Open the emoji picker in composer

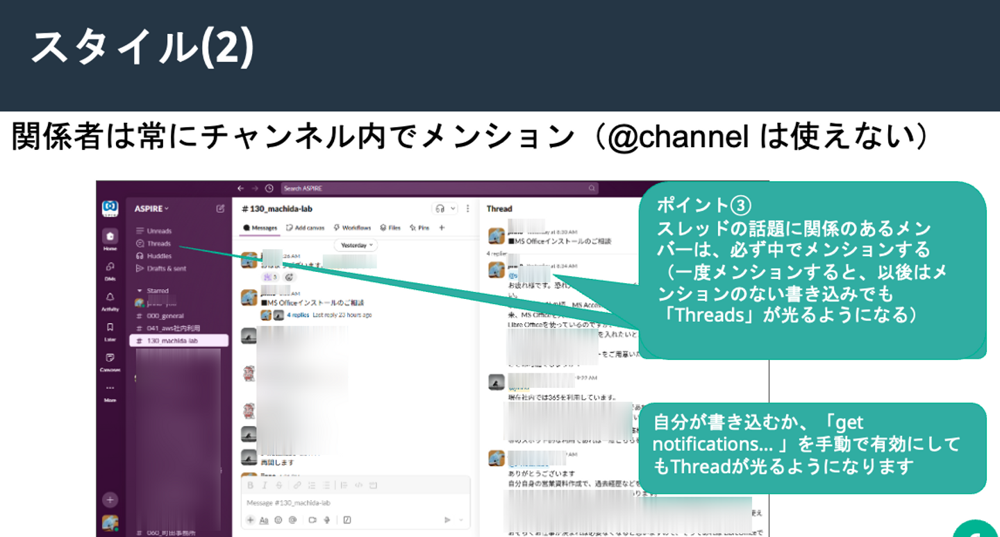278,520
